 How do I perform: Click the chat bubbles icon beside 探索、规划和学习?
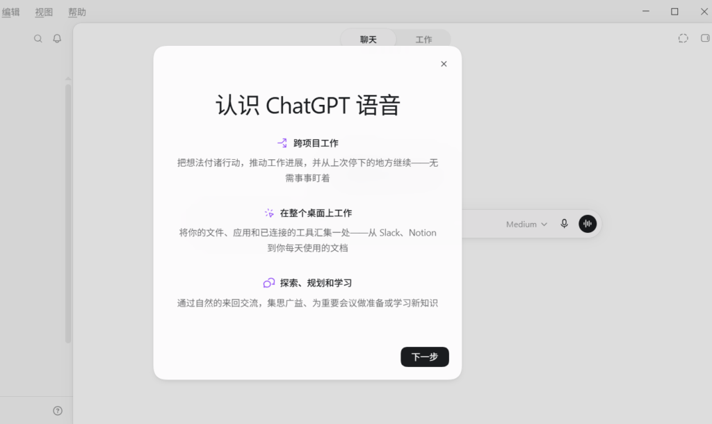tap(269, 283)
